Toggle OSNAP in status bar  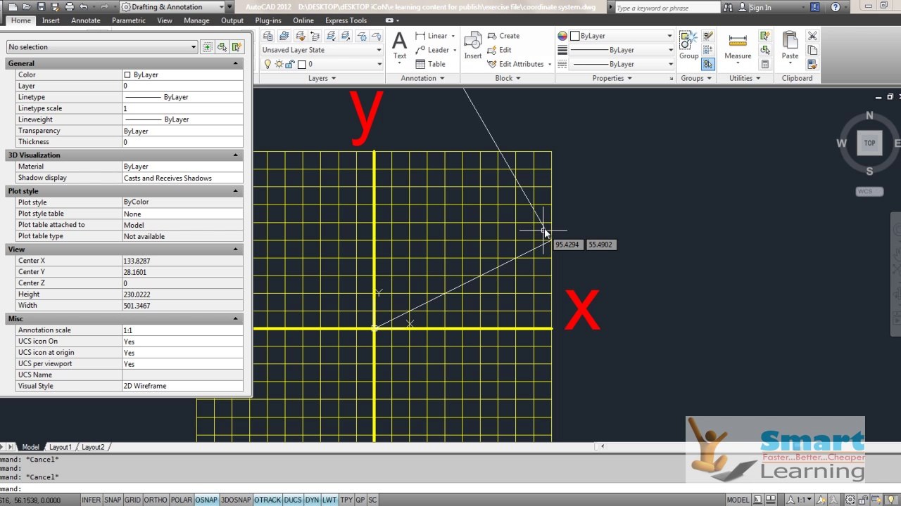coord(206,500)
